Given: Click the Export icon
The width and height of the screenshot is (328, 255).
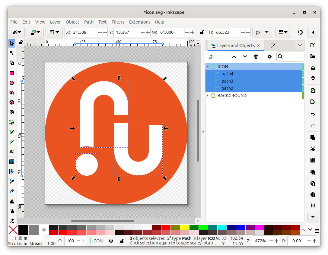Looking at the screenshot, I should click(313, 102).
